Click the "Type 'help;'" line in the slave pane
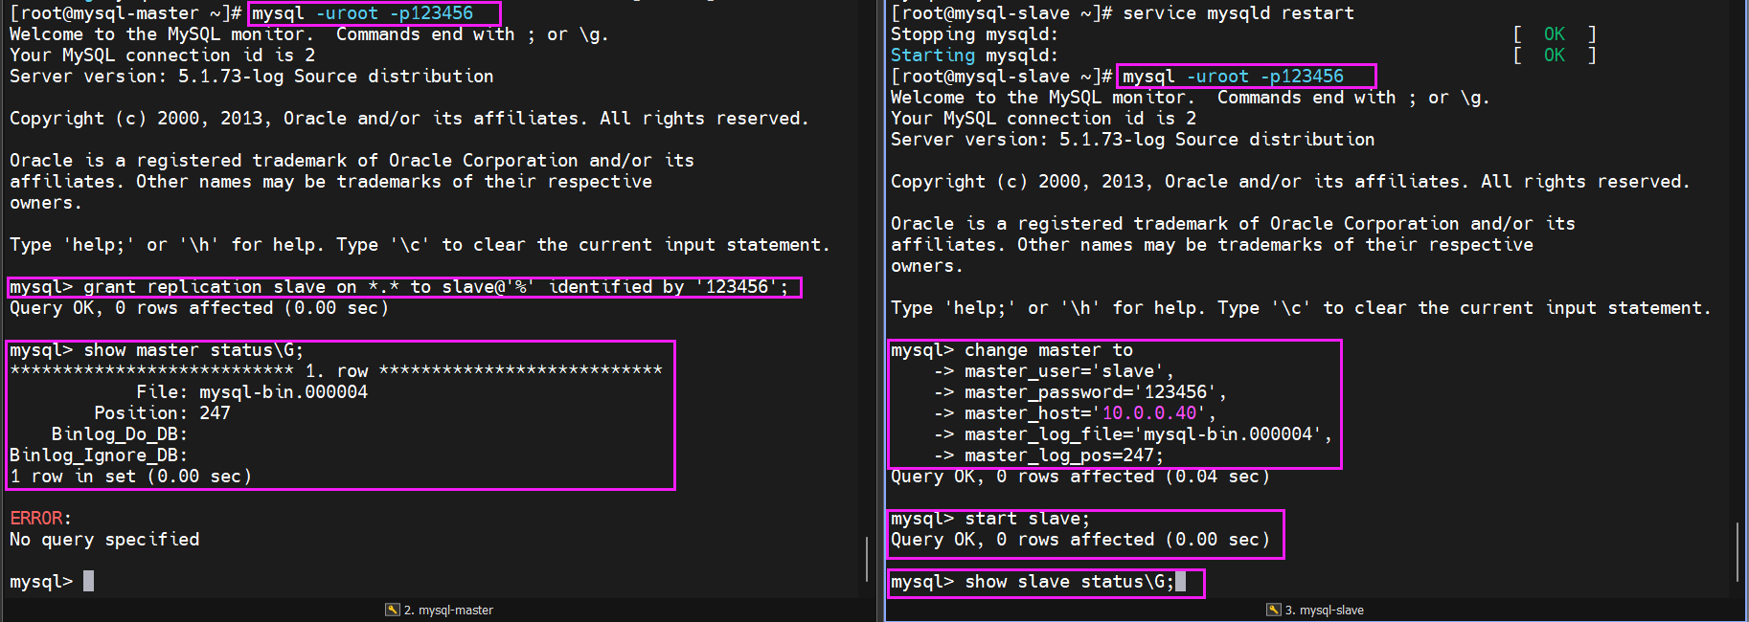1749x622 pixels. click(1301, 308)
